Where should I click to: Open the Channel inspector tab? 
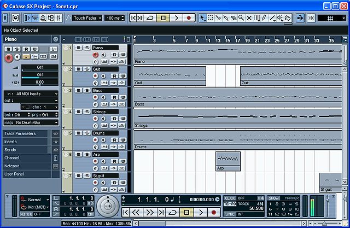point(31,158)
